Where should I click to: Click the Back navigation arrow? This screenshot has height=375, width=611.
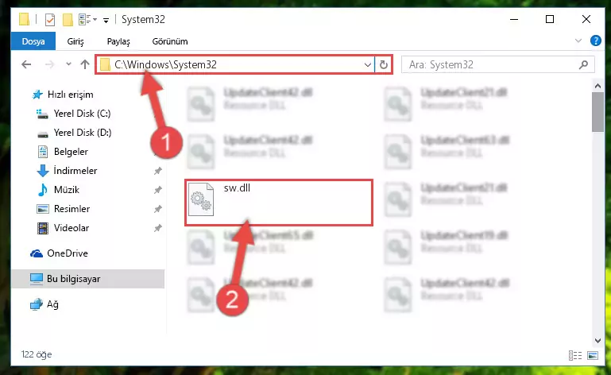26,64
